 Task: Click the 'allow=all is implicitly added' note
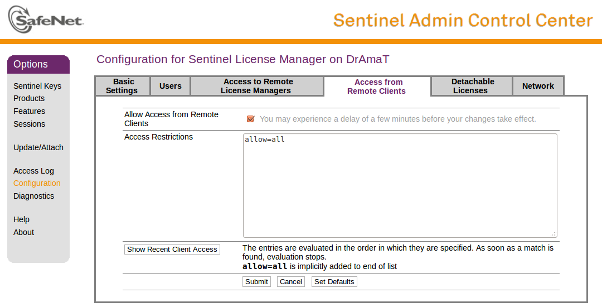(319, 266)
